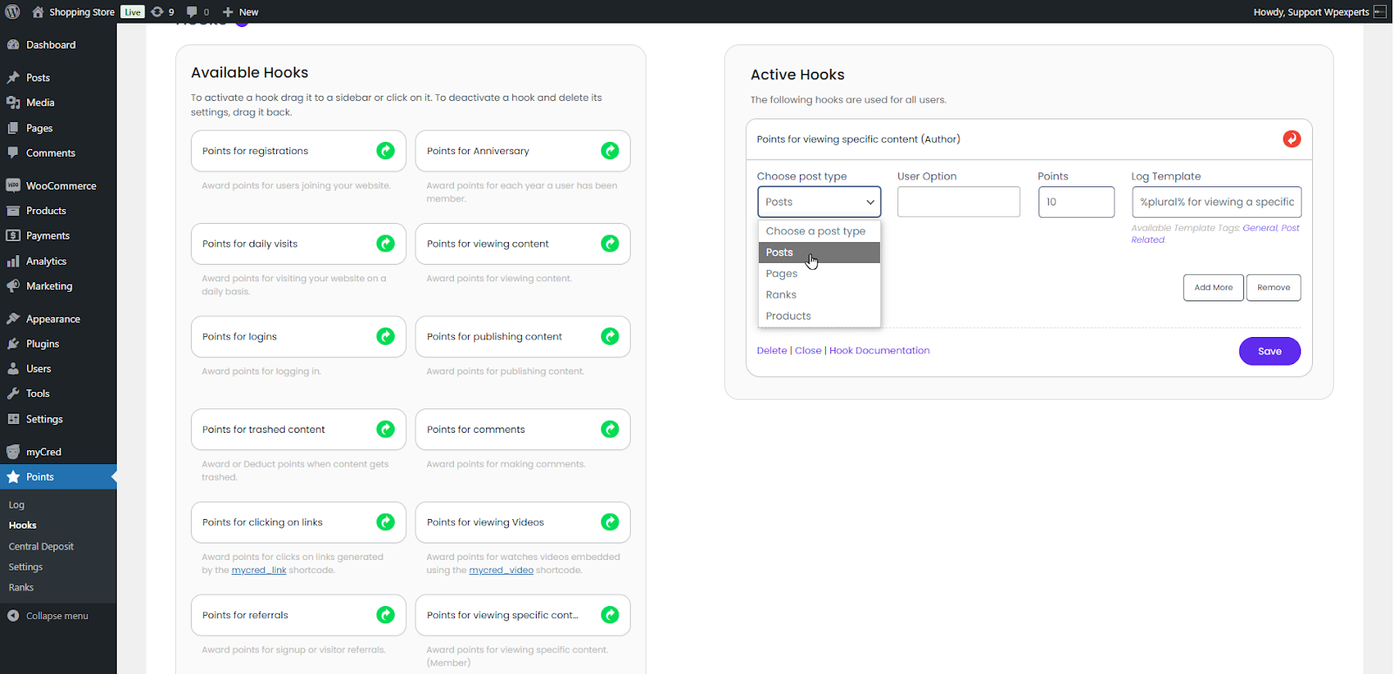Select Pages from post type list
This screenshot has width=1394, height=674.
coord(782,273)
